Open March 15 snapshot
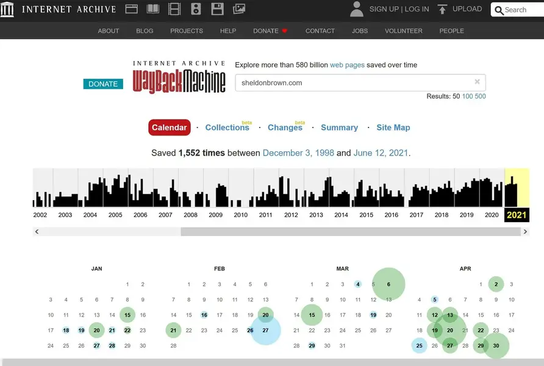 pyautogui.click(x=312, y=315)
